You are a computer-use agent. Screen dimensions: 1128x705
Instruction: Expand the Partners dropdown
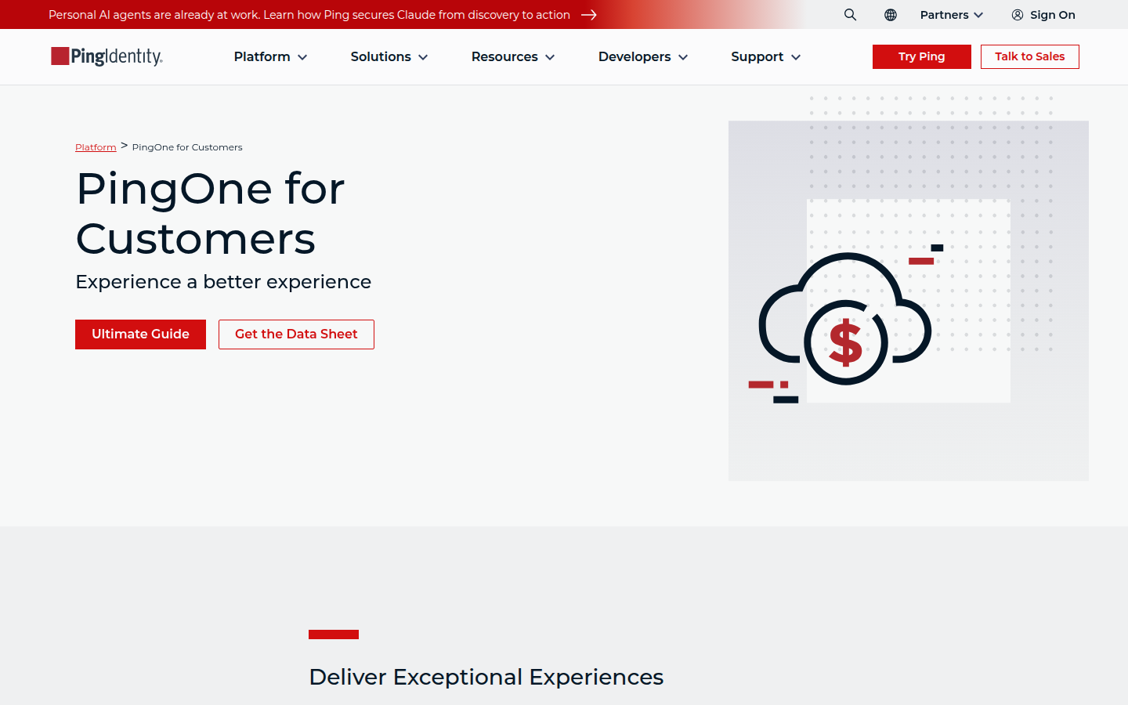tap(952, 15)
